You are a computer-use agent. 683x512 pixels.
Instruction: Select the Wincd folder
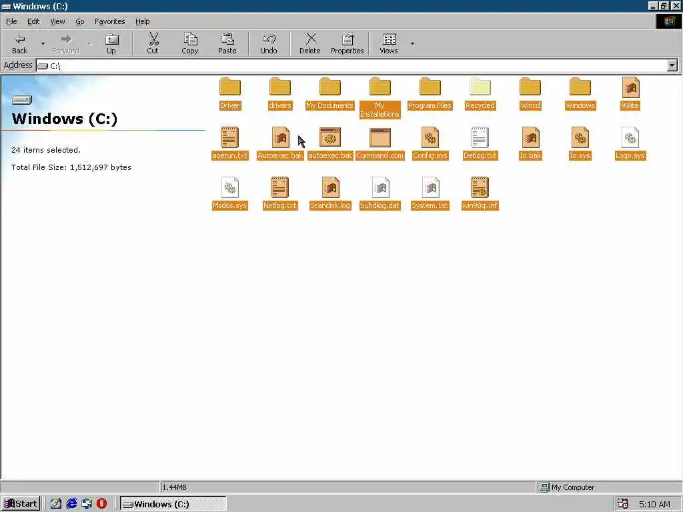pyautogui.click(x=530, y=87)
